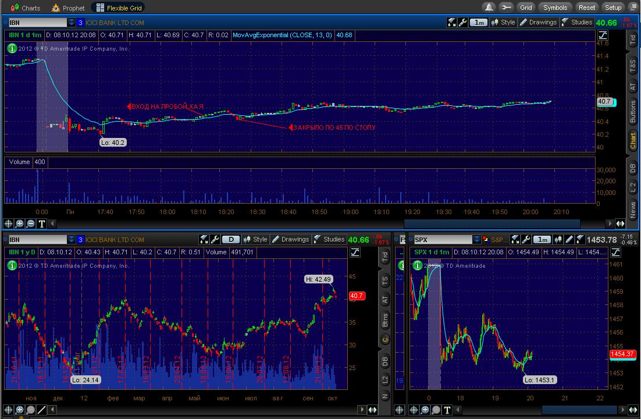This screenshot has height=419, width=641.
Task: Toggle the News side tab of top chart
Action: click(633, 210)
